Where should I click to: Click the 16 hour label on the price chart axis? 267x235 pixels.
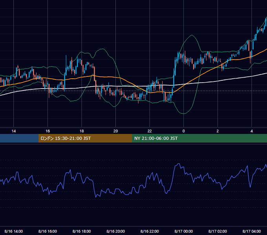(x=48, y=131)
